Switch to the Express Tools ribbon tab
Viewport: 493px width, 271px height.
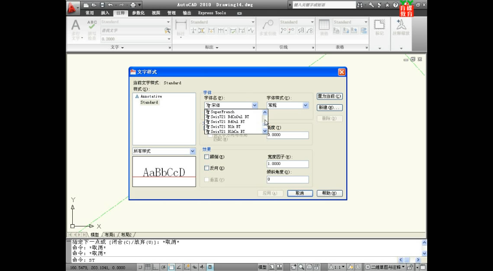[x=212, y=13]
